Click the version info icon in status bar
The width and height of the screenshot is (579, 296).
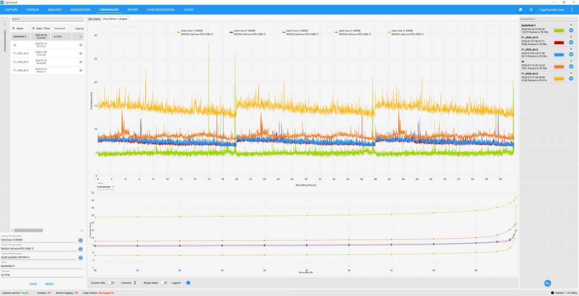click(x=553, y=293)
